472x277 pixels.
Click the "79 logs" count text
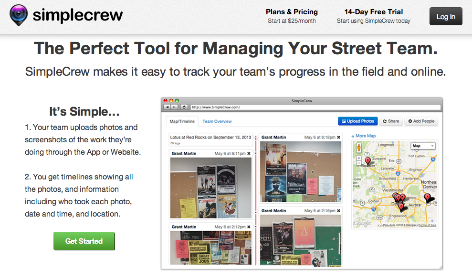pos(175,143)
